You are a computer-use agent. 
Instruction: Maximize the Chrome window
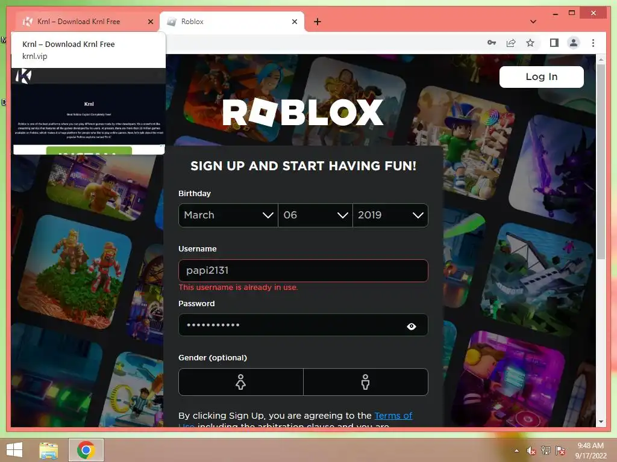pos(572,13)
